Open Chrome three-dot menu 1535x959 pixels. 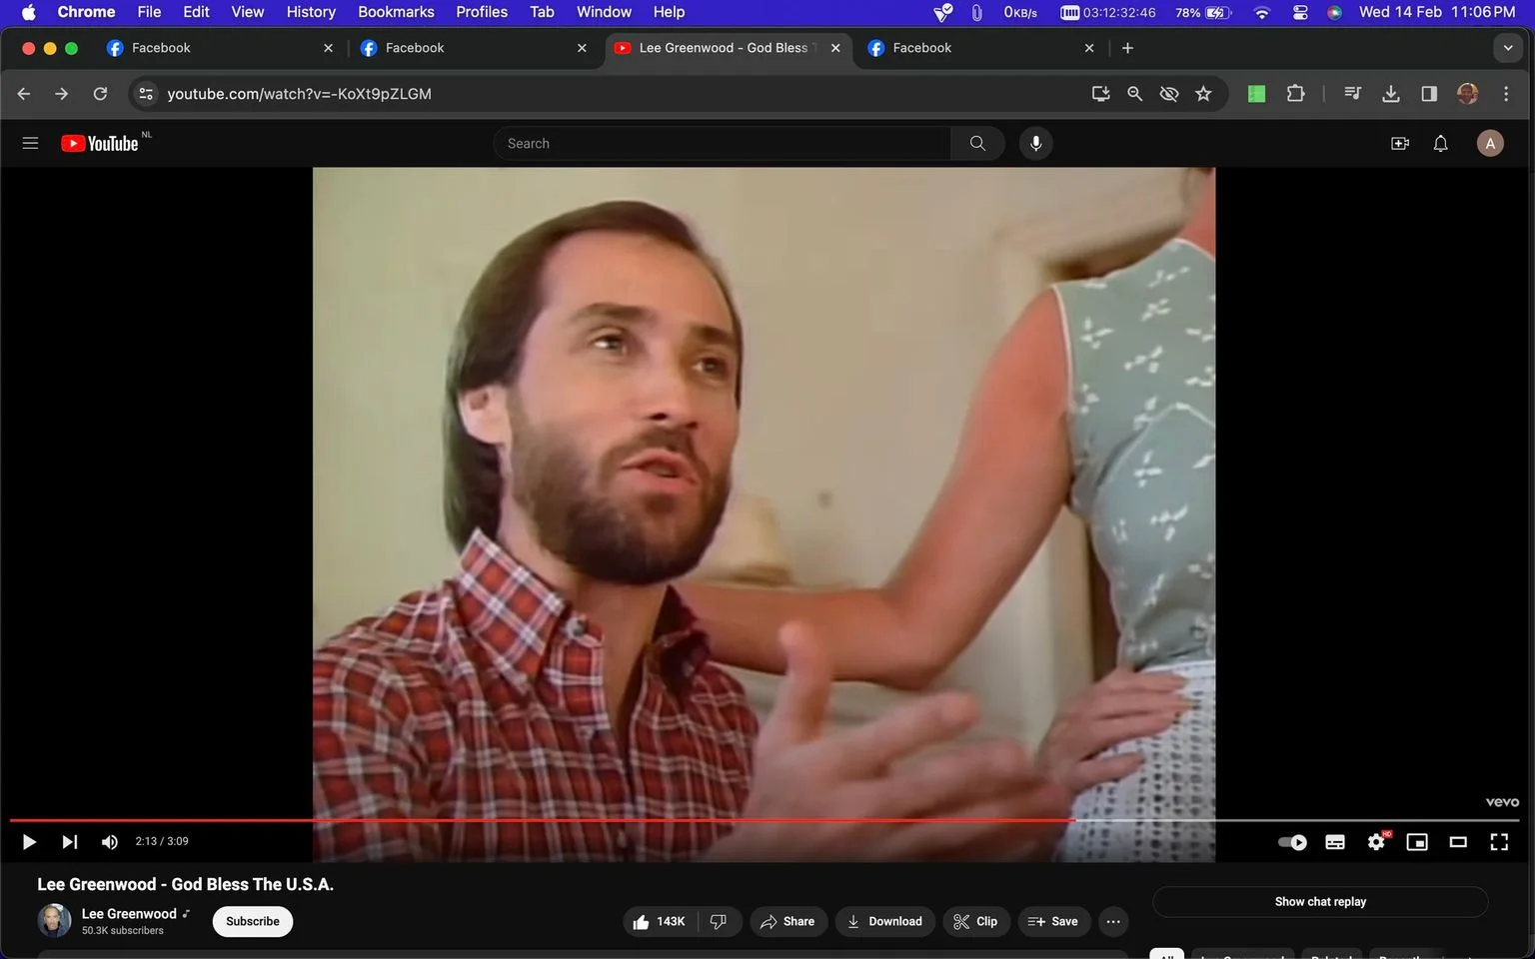coord(1506,93)
